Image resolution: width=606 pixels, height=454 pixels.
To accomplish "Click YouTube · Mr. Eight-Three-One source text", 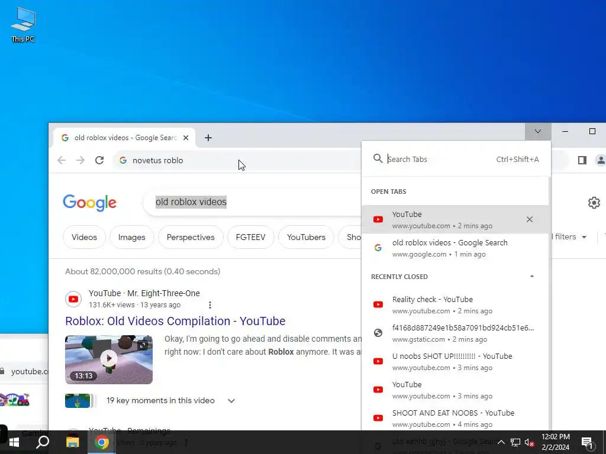I will click(x=144, y=293).
